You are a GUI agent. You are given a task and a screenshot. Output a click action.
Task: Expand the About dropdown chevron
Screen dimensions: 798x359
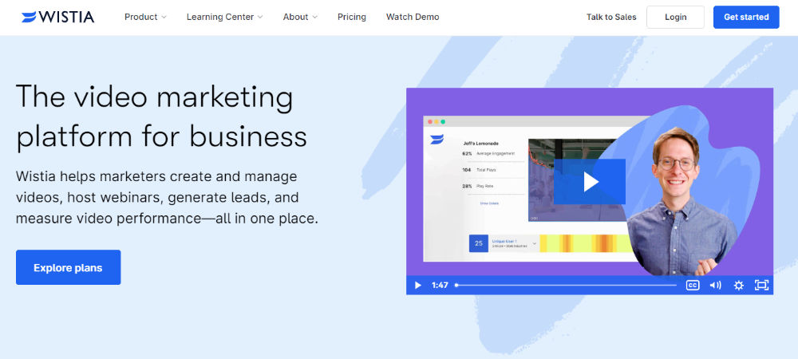pos(315,18)
